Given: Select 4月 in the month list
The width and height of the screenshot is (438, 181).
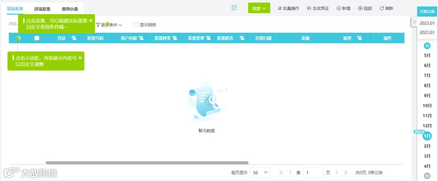Looking at the screenshot, I should [427, 166].
